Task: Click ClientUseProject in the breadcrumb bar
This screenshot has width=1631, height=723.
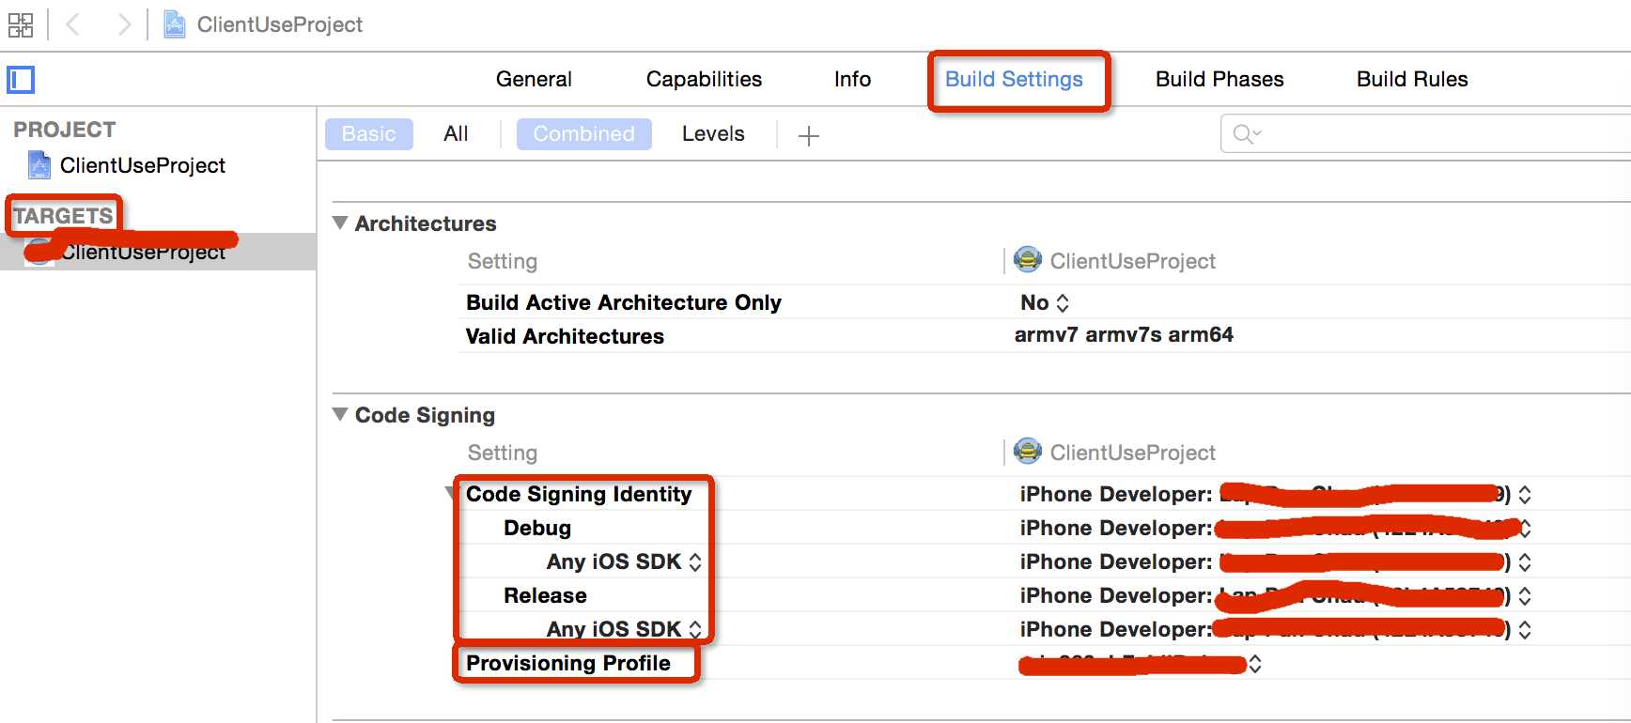Action: [279, 24]
